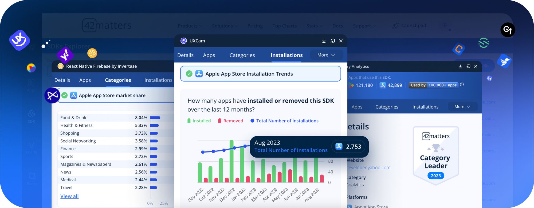Open Solutions menu in top navigation
Screen dimensions: 534x208
point(225,26)
